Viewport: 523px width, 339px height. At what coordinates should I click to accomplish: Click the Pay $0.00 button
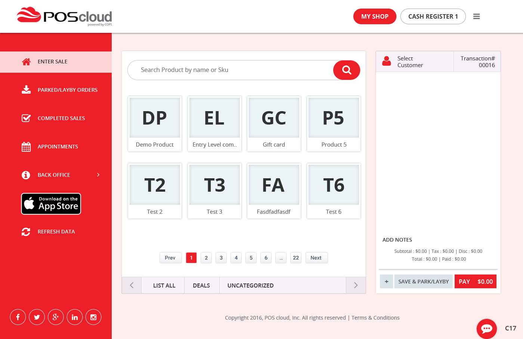[475, 282]
